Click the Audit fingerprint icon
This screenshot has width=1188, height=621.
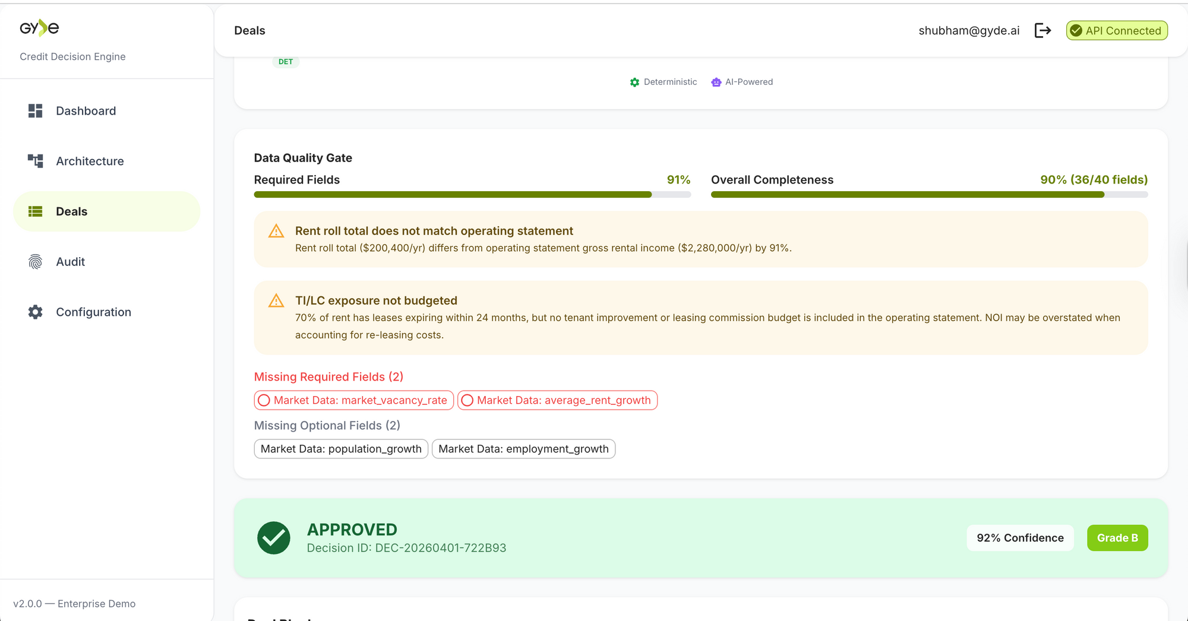tap(36, 262)
